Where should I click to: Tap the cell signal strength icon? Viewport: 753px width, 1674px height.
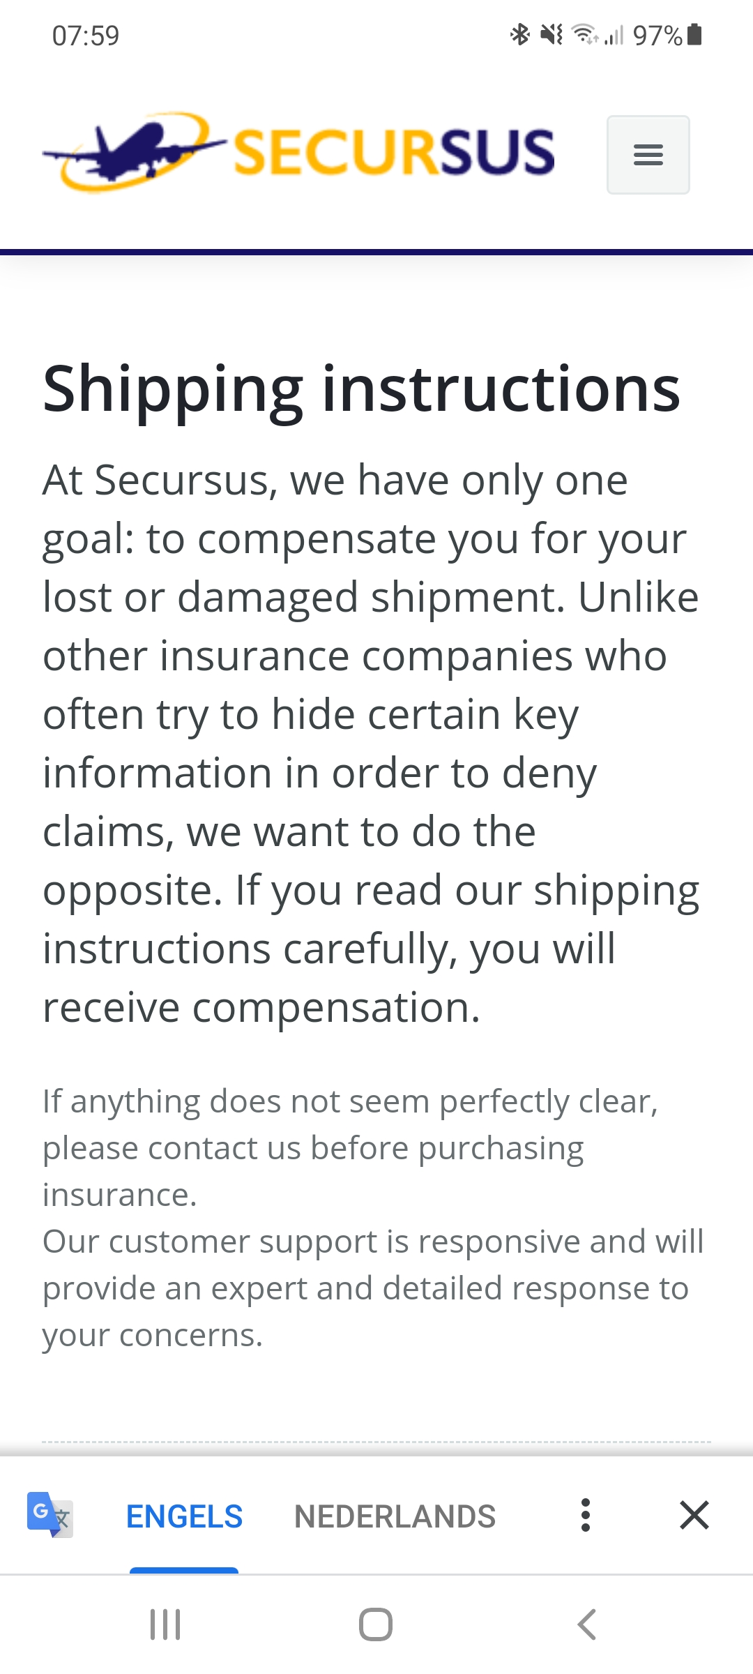pos(614,35)
